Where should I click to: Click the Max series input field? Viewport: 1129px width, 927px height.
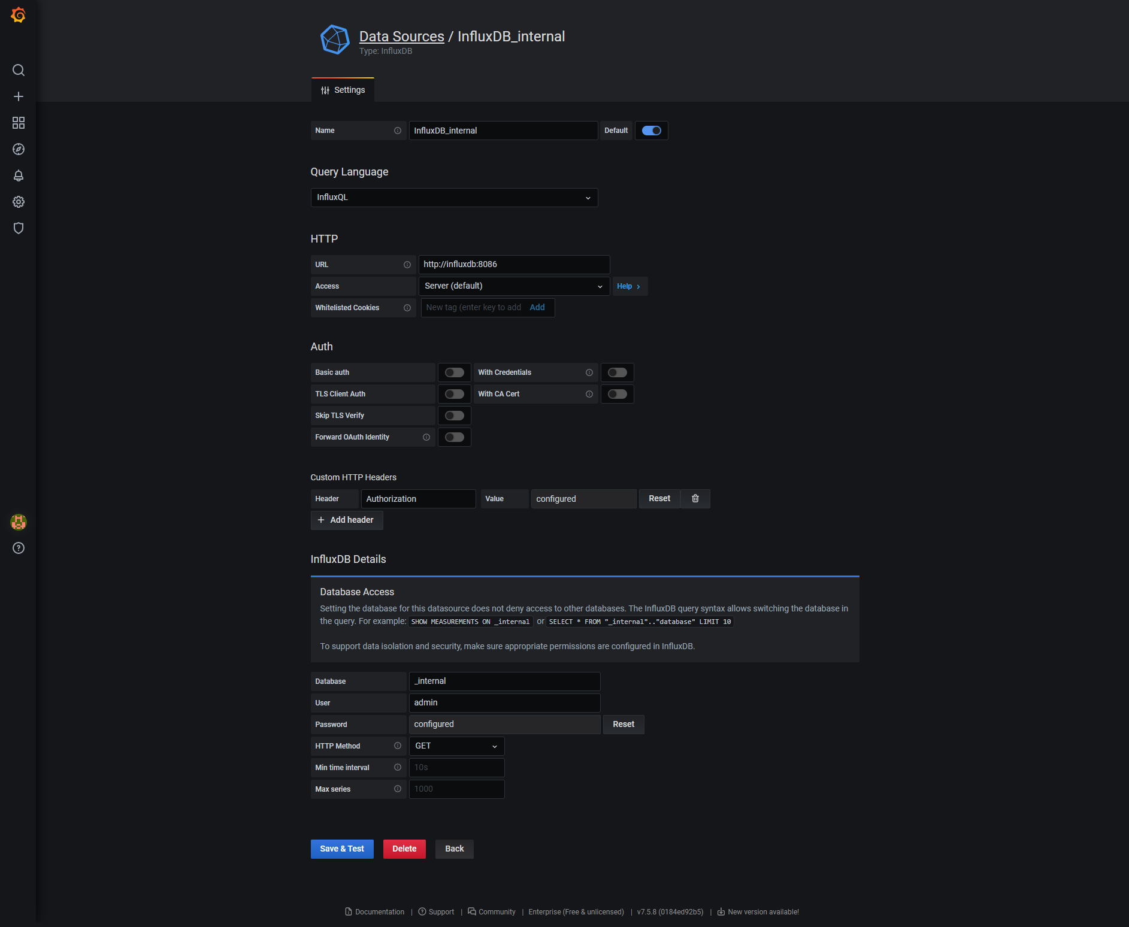(456, 789)
